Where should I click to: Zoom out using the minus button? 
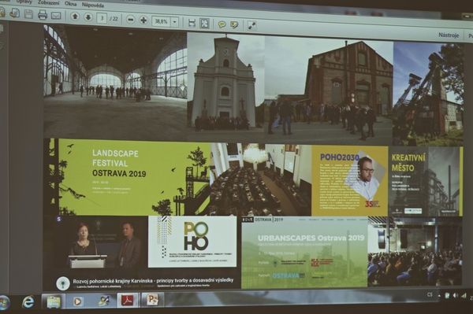click(131, 20)
